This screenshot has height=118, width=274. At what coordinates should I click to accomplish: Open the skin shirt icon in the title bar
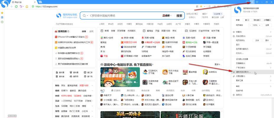click(x=257, y=2)
